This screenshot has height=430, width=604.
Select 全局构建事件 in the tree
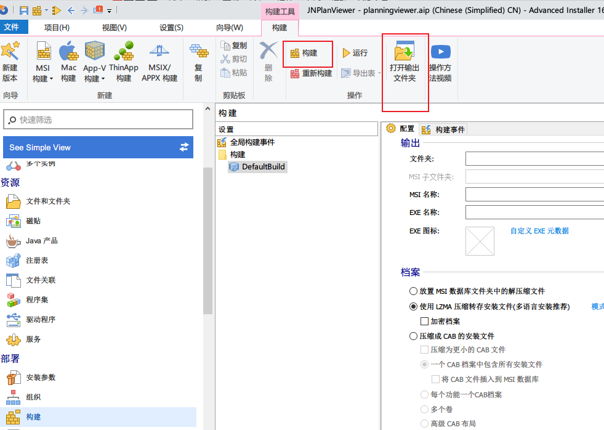click(246, 142)
